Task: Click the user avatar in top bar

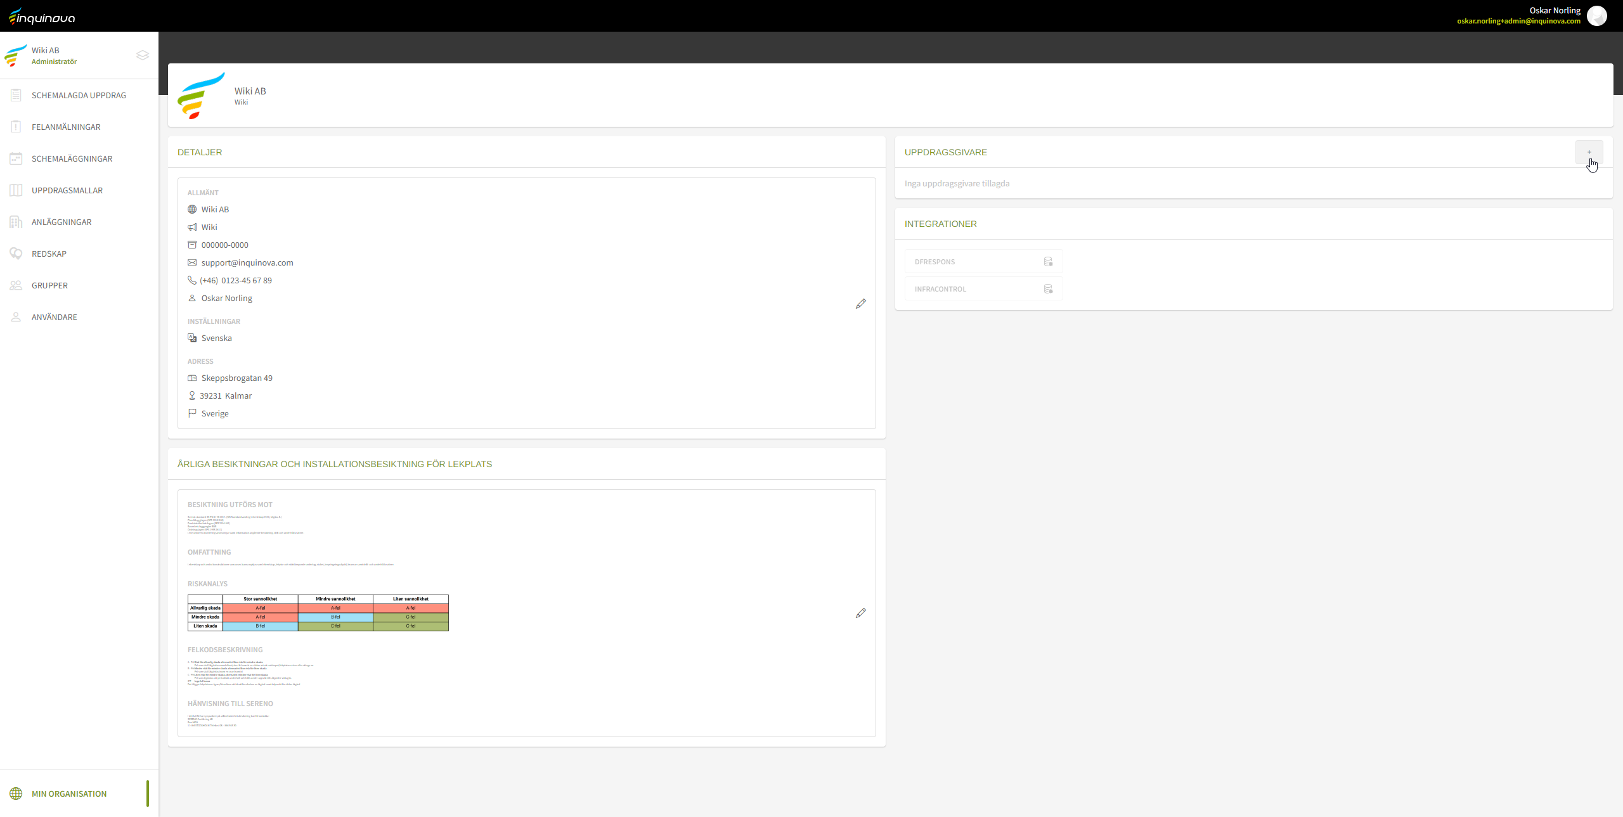Action: click(x=1596, y=16)
